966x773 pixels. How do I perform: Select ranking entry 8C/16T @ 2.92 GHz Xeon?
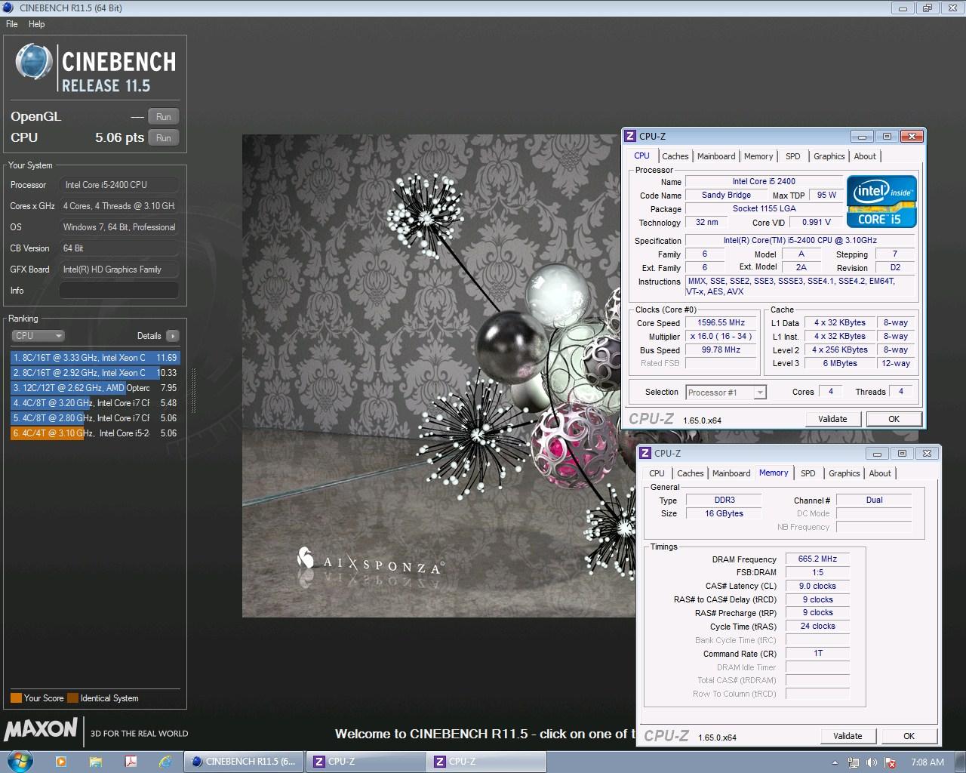(x=95, y=373)
